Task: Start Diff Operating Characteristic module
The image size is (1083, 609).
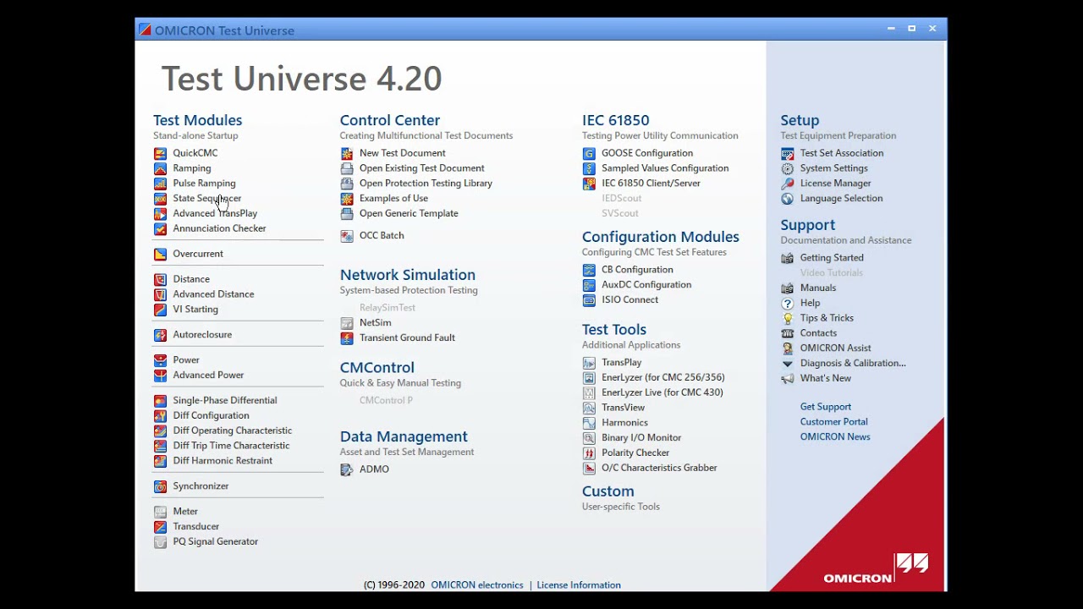Action: click(x=233, y=431)
